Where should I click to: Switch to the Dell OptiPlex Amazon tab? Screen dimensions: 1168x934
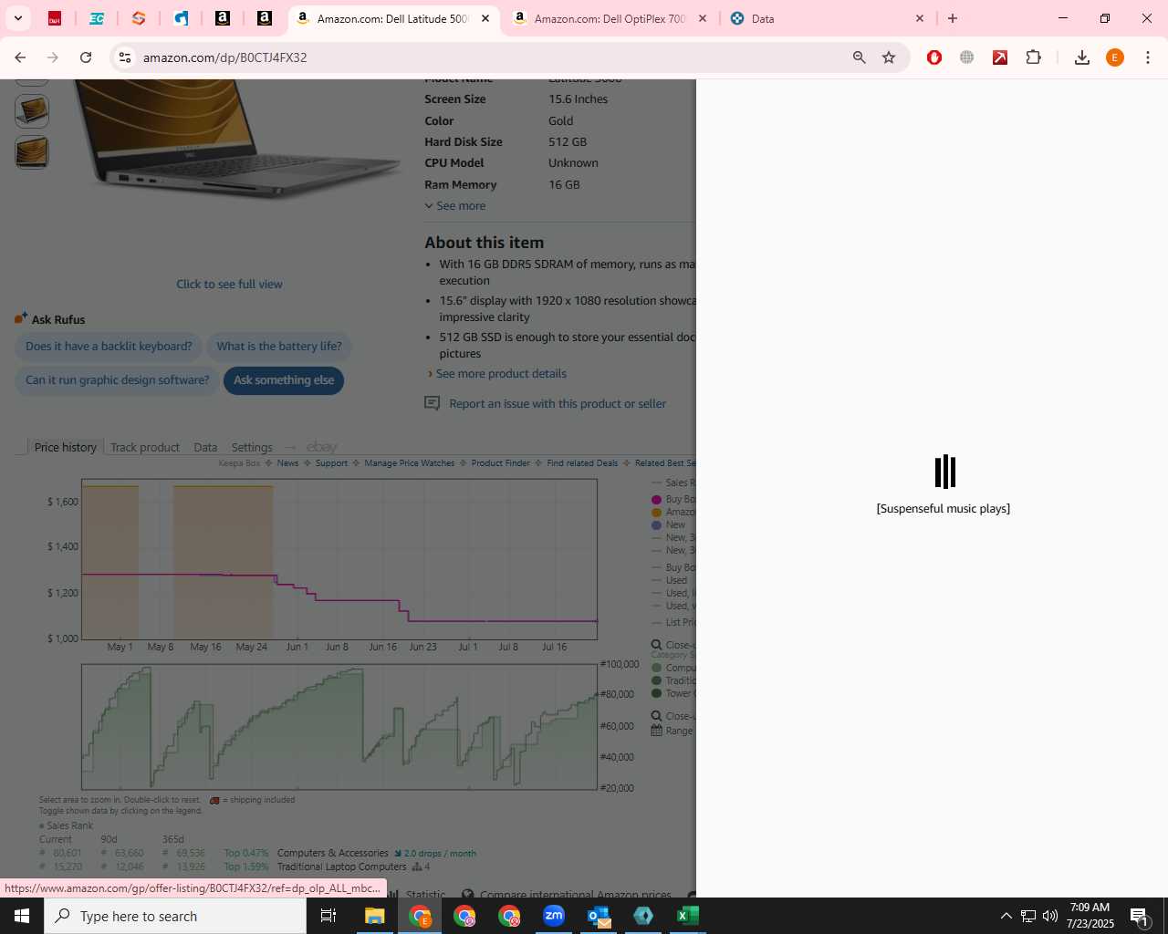click(610, 18)
